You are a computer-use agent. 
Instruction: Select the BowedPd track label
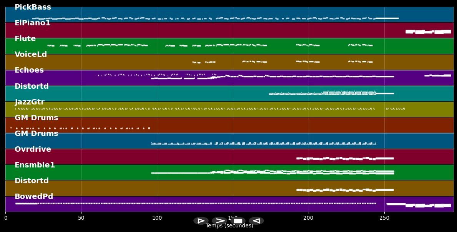(34, 197)
